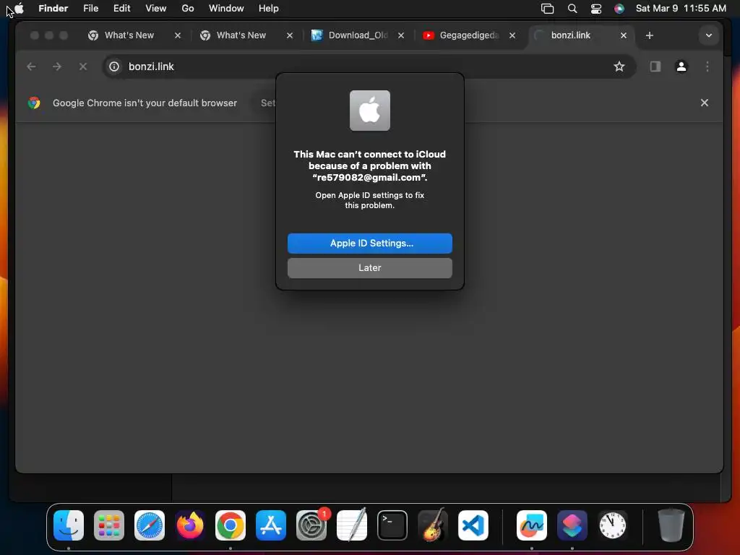740x555 pixels.
Task: Open Google Chrome dock icon
Action: point(231,525)
